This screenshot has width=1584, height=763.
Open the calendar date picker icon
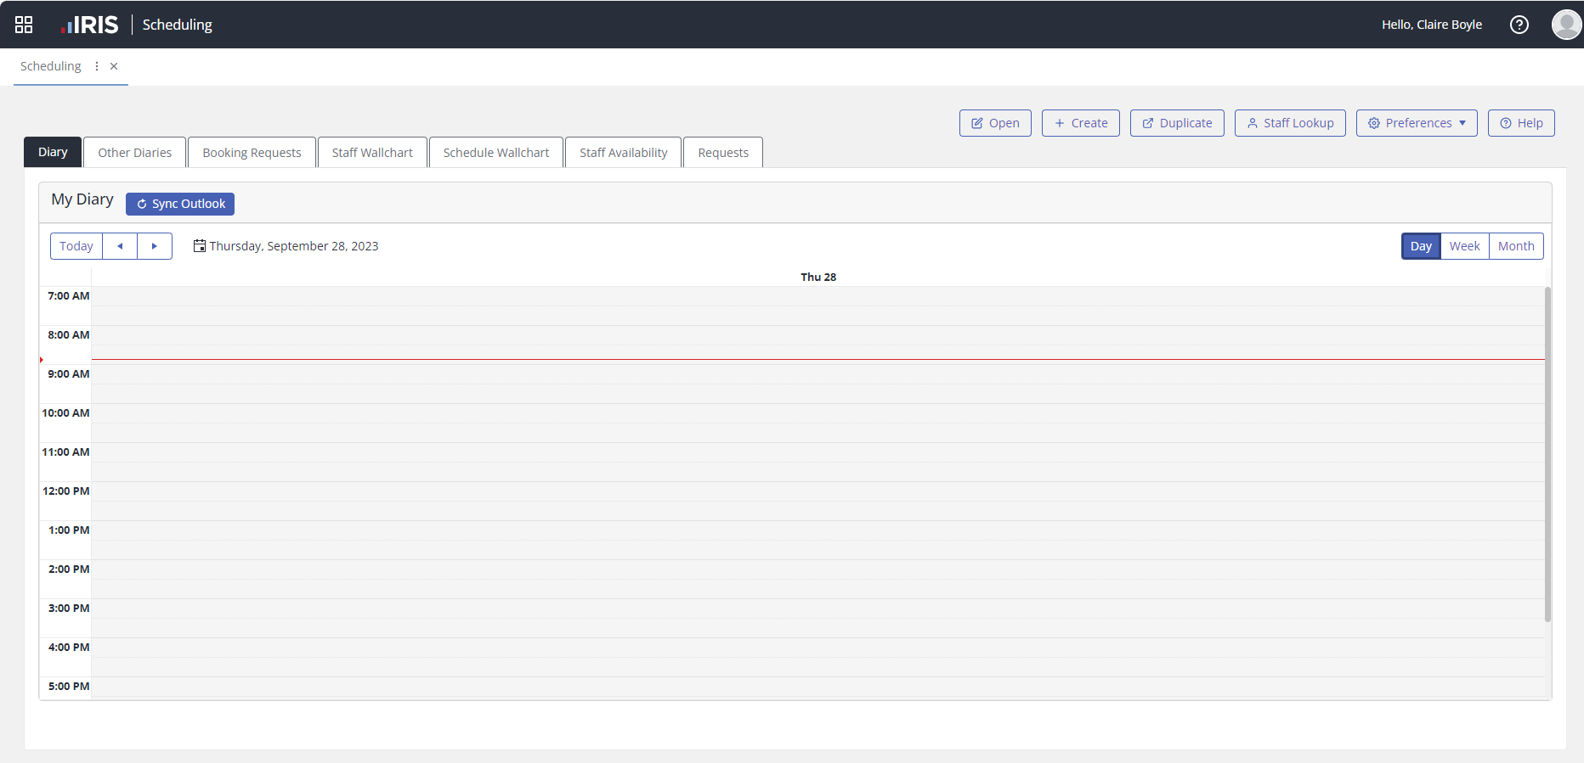(200, 246)
